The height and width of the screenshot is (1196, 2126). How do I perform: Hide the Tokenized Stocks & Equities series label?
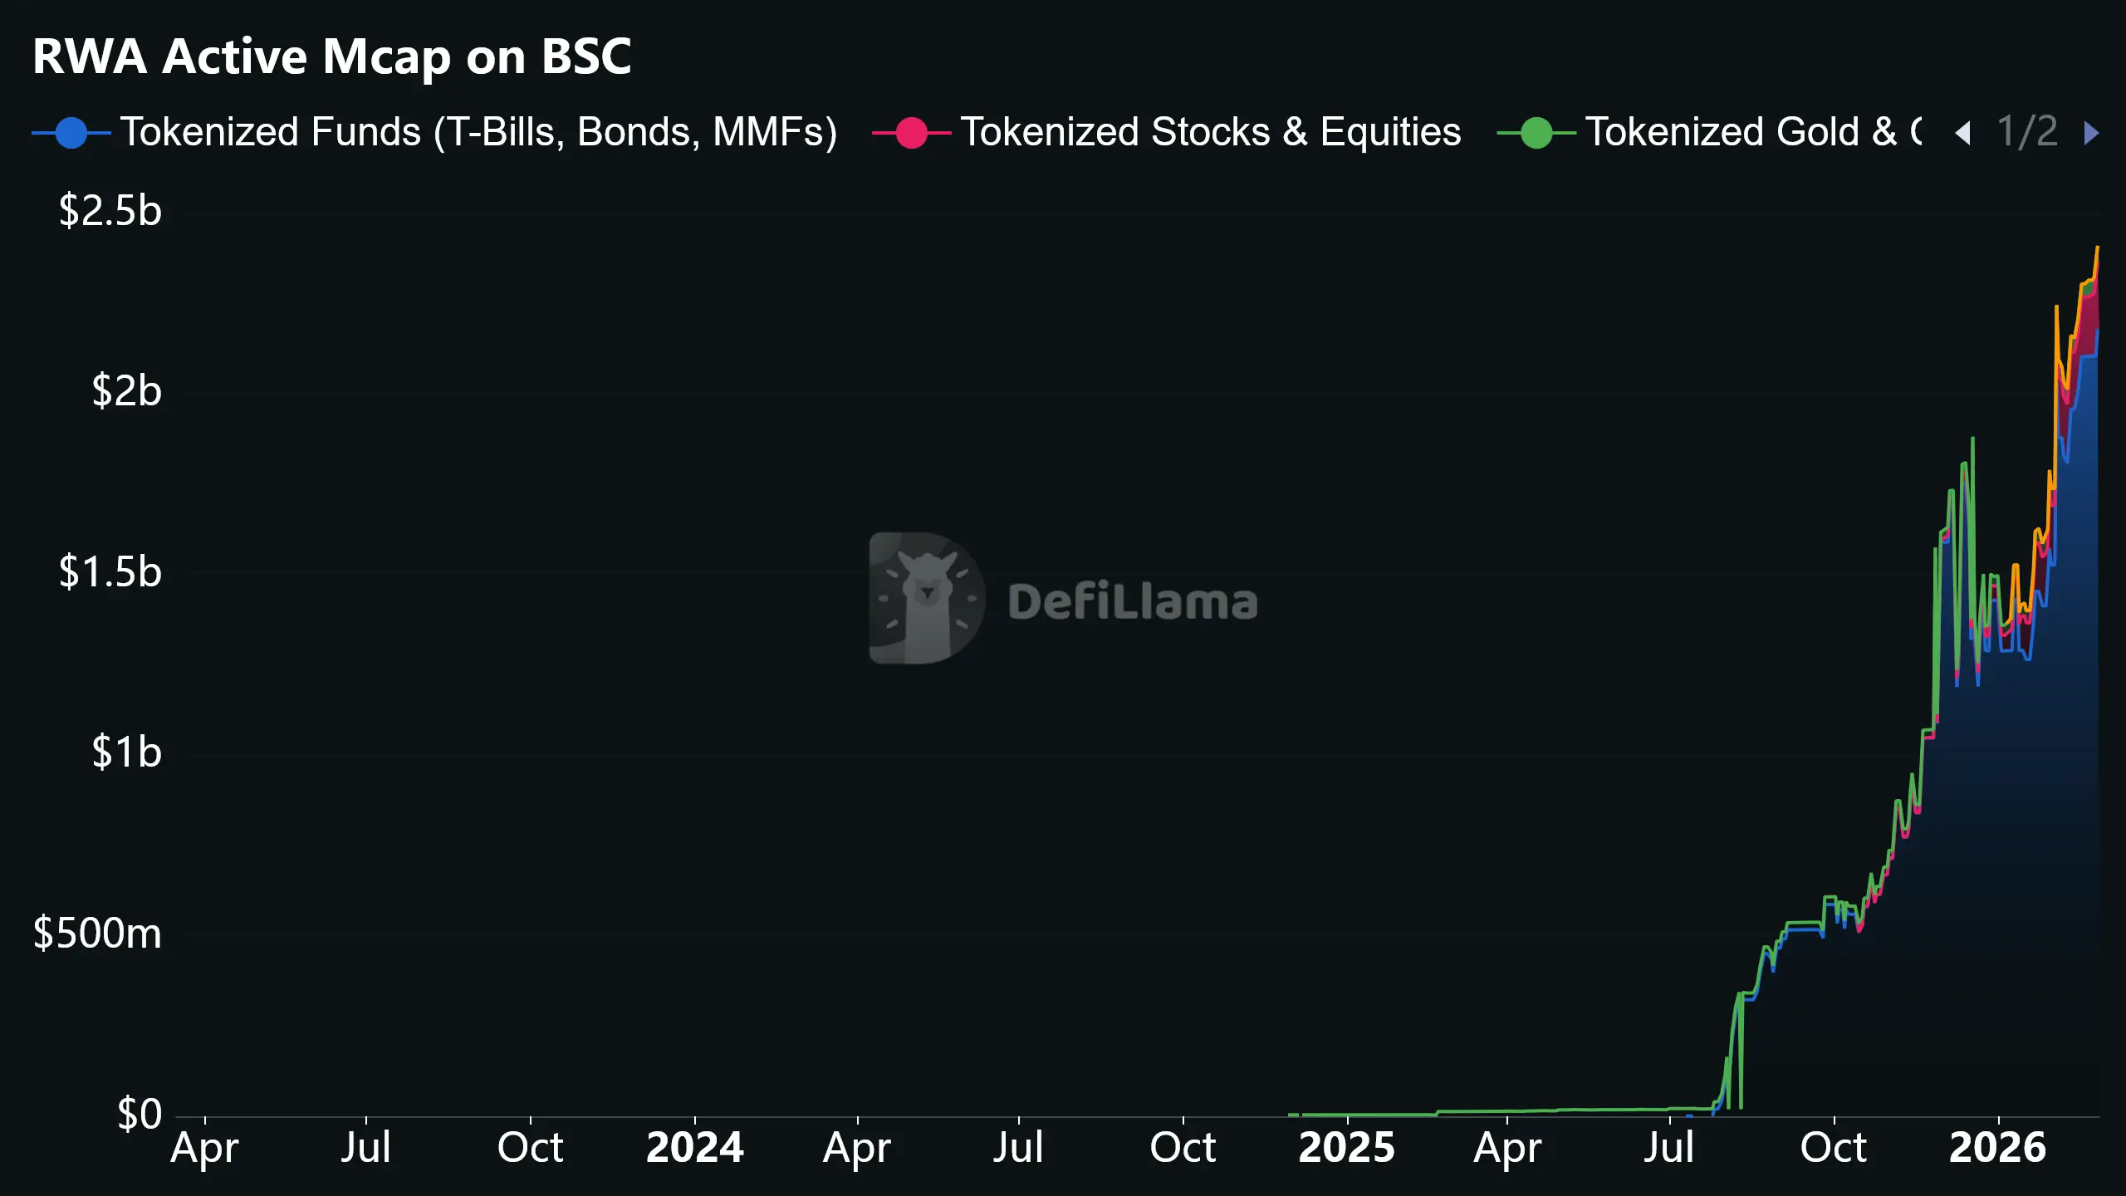1210,133
